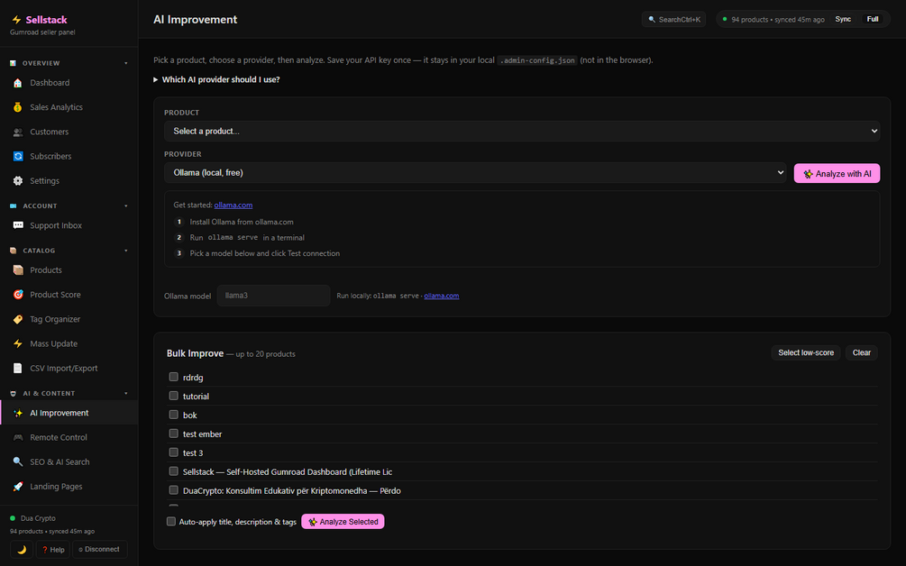
Task: Open ollama.com link beside Run locally
Action: pyautogui.click(x=442, y=296)
